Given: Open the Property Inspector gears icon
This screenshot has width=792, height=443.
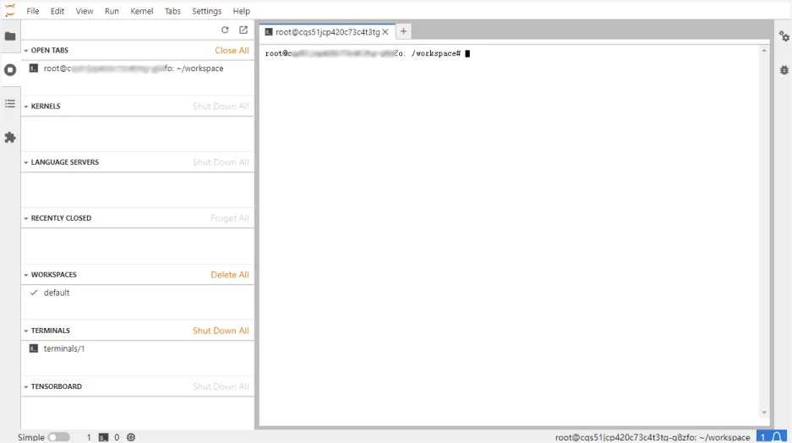Looking at the screenshot, I should (784, 36).
